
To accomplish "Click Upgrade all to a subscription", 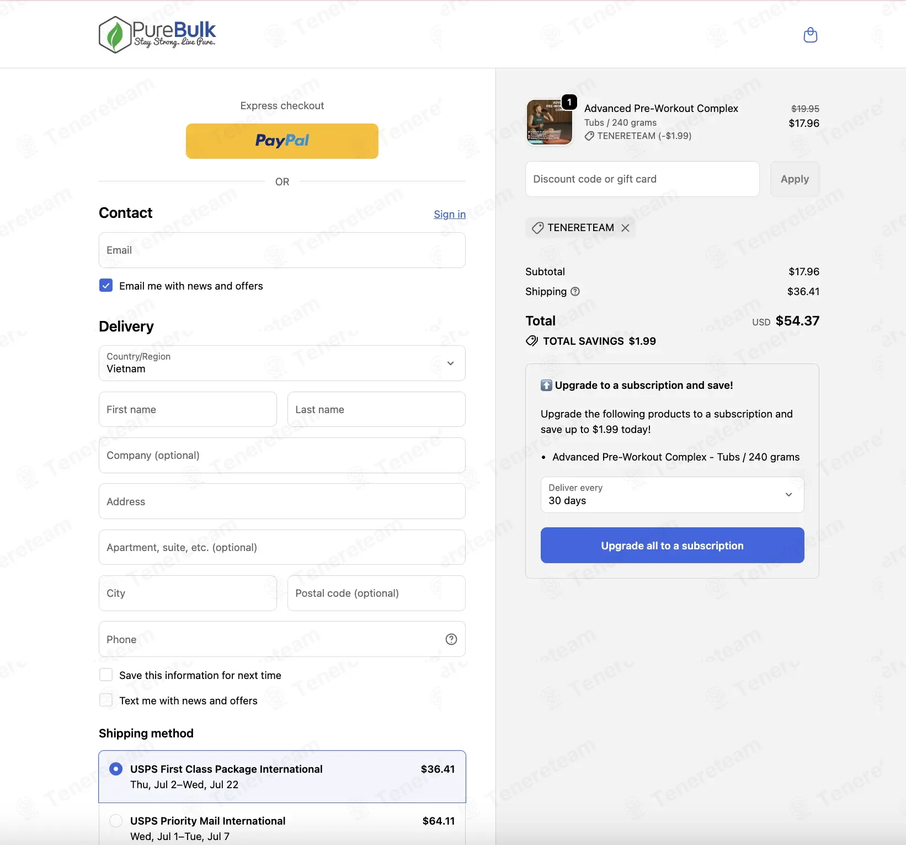I will (x=672, y=545).
